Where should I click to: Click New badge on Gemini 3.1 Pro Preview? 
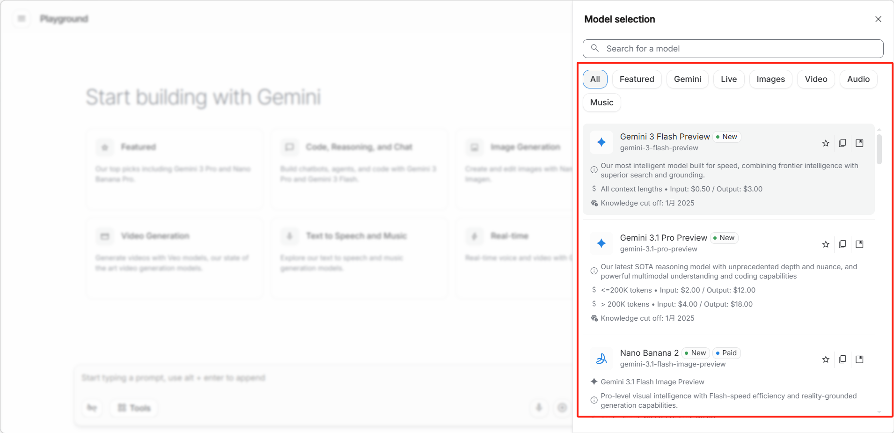pos(724,238)
